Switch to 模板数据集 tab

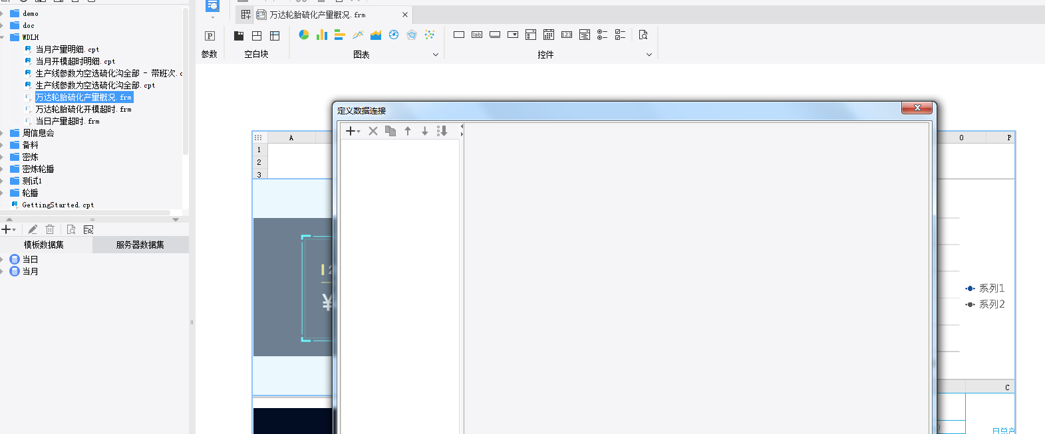(x=44, y=245)
